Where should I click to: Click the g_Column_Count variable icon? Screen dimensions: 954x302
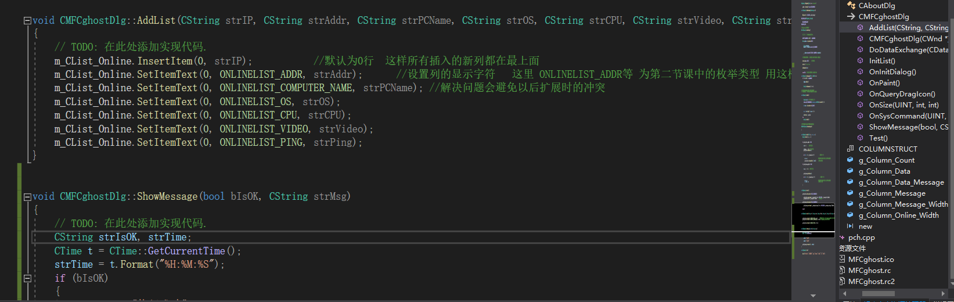coord(851,160)
